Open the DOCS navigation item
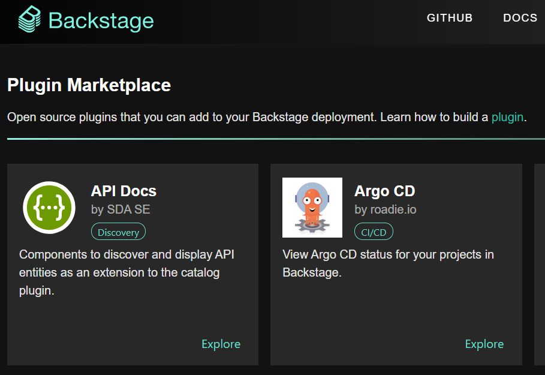545x375 pixels. pos(520,18)
